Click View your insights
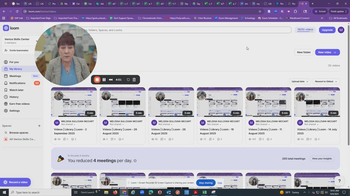Screen dimensions: 350x196 pos(322,158)
